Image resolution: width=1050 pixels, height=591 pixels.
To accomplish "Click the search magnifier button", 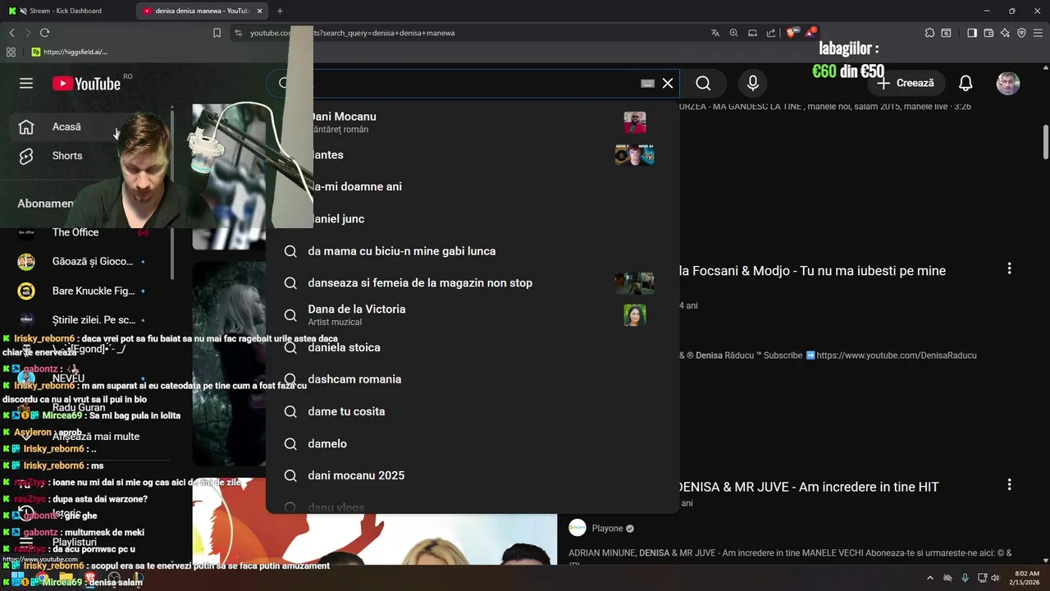I will point(703,83).
